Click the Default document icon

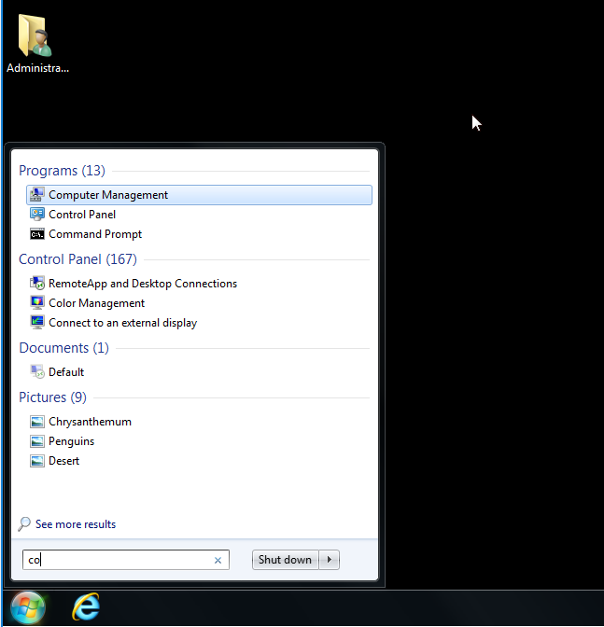pos(37,372)
